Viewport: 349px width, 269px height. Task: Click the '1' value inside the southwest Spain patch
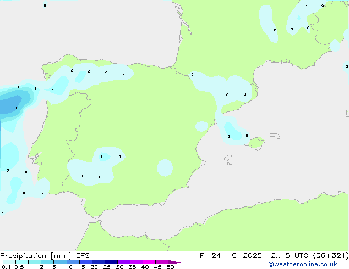coord(101,156)
